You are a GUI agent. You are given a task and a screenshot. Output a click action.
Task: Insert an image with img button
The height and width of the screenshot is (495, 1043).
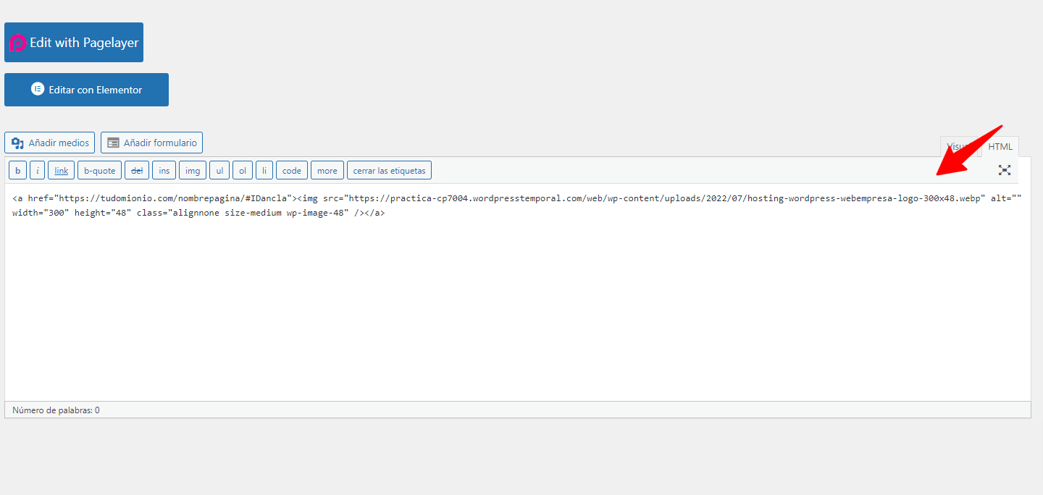(193, 171)
